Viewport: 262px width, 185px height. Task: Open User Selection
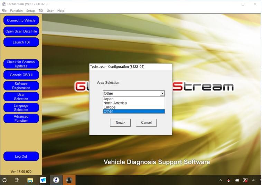[21, 96]
